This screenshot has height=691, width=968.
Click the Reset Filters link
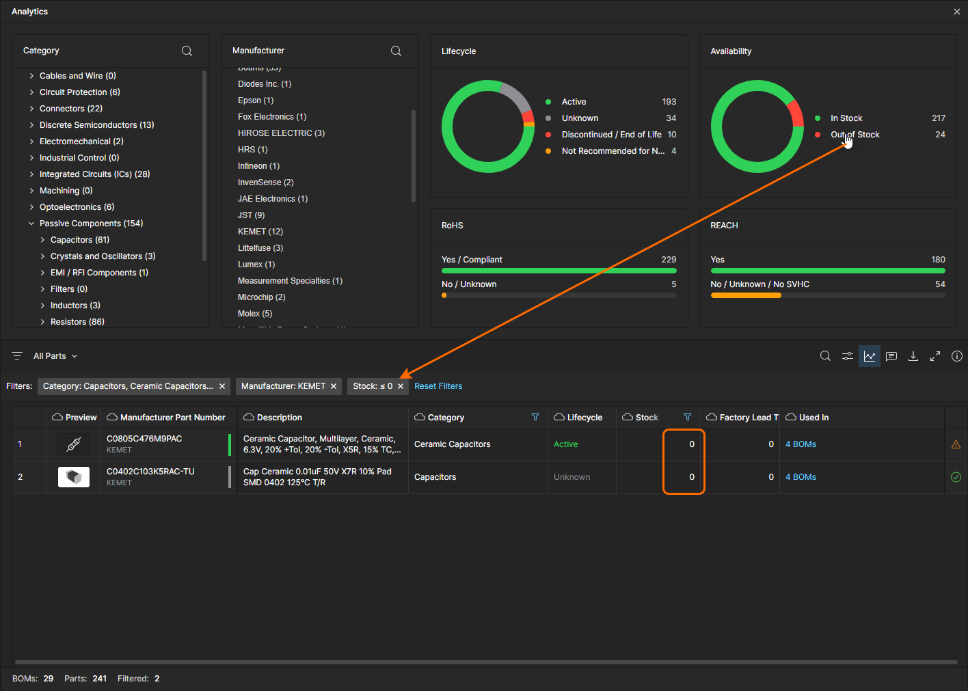click(438, 386)
